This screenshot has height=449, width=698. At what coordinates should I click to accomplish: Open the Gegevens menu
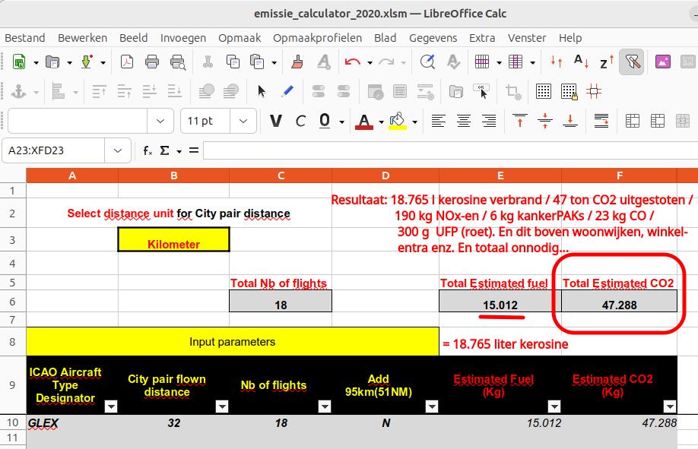[433, 37]
